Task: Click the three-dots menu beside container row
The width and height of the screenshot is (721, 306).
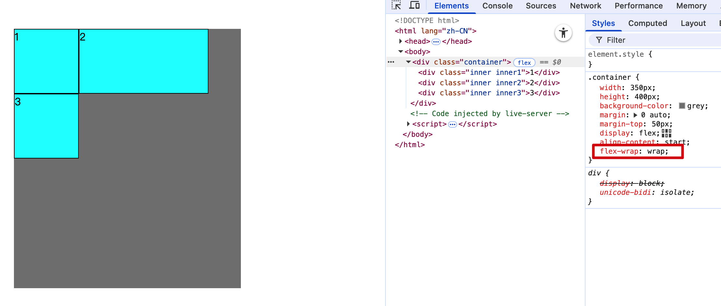Action: pos(391,62)
